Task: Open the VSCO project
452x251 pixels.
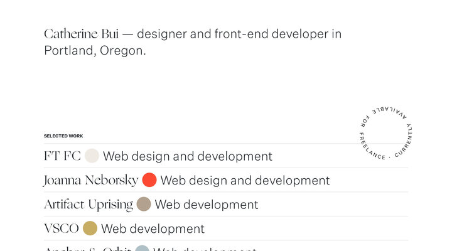Action: coord(62,228)
